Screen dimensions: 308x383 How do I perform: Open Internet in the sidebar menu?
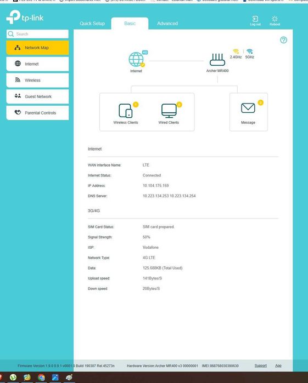click(37, 64)
